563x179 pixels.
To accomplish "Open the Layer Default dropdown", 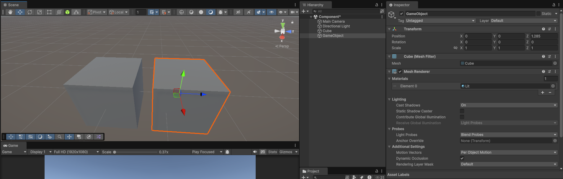I will 524,21.
